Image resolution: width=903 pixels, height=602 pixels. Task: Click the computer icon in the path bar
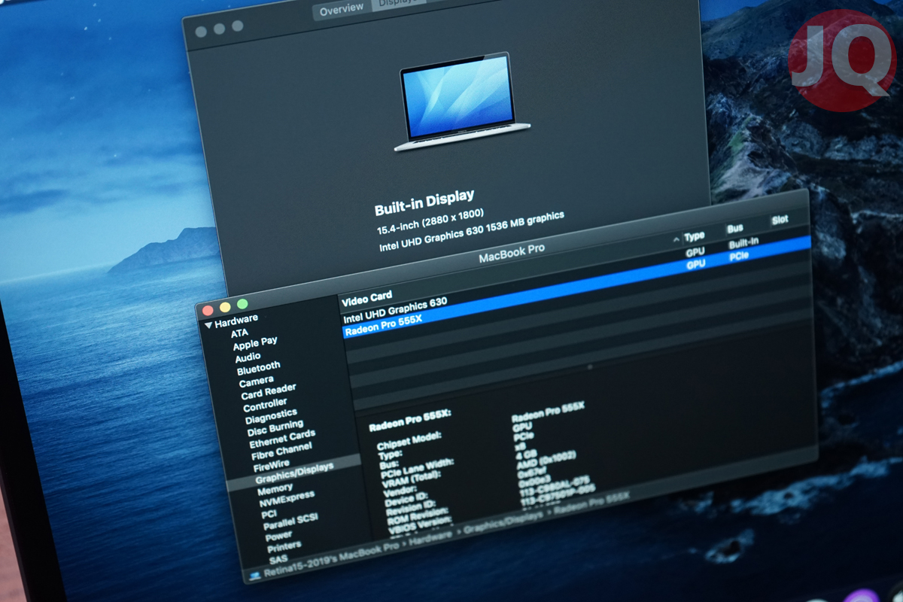pyautogui.click(x=254, y=574)
